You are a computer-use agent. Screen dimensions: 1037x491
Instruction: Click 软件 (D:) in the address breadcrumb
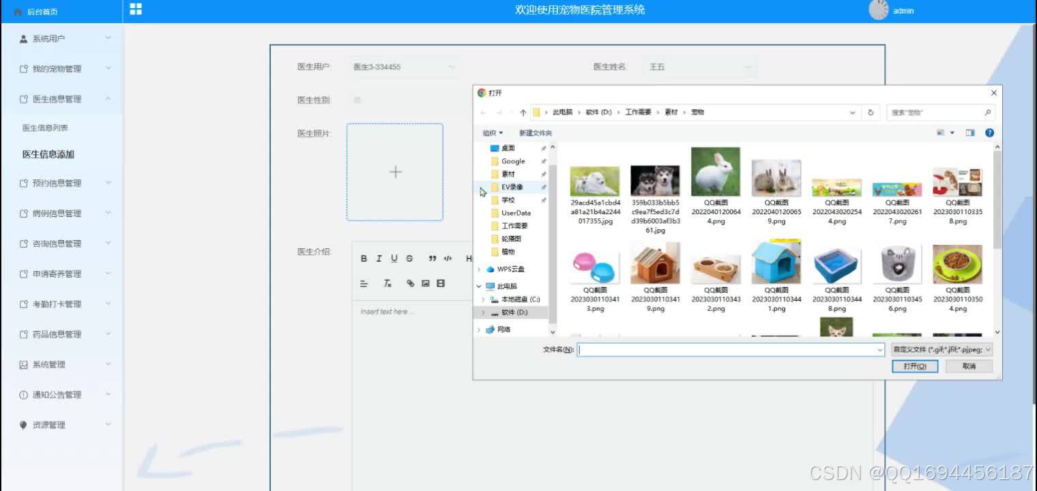click(598, 113)
